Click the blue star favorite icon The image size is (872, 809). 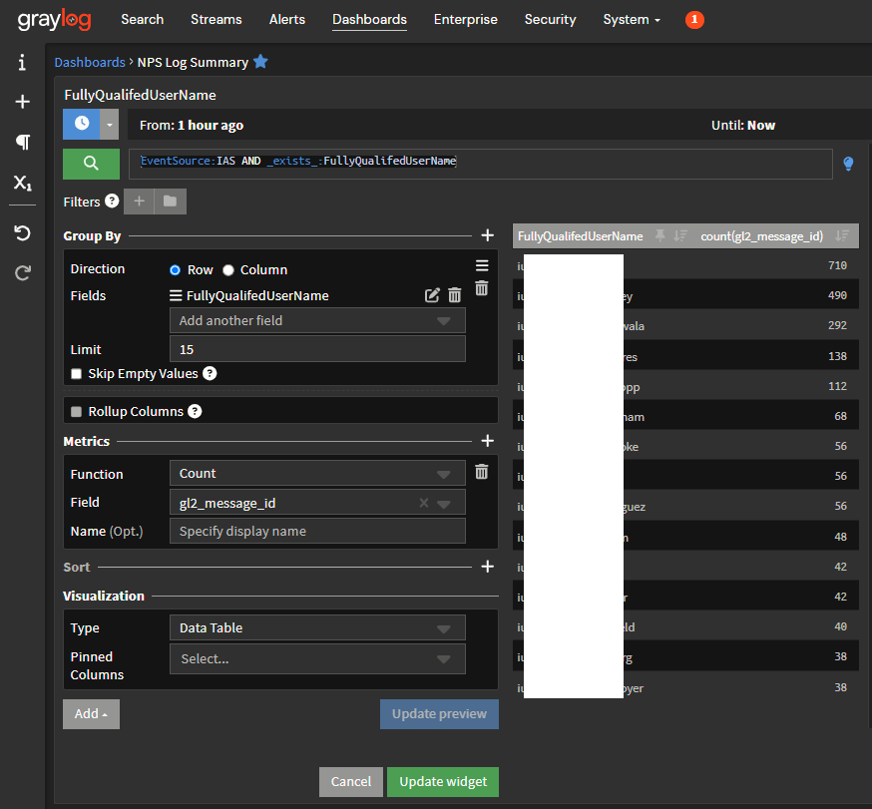click(x=260, y=62)
